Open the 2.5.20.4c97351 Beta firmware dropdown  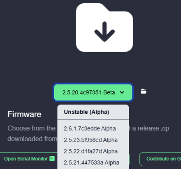pyautogui.click(x=93, y=92)
